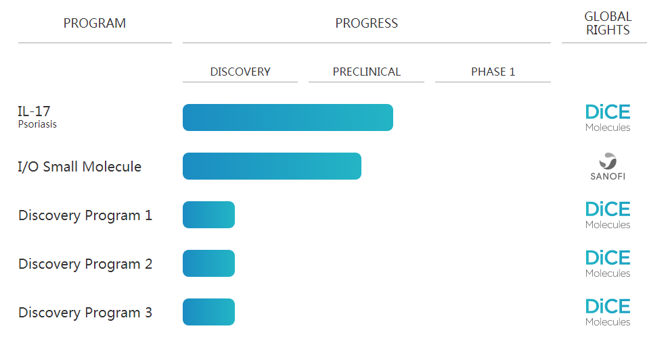Click the Discovery Program 2 progress bar

pyautogui.click(x=209, y=263)
